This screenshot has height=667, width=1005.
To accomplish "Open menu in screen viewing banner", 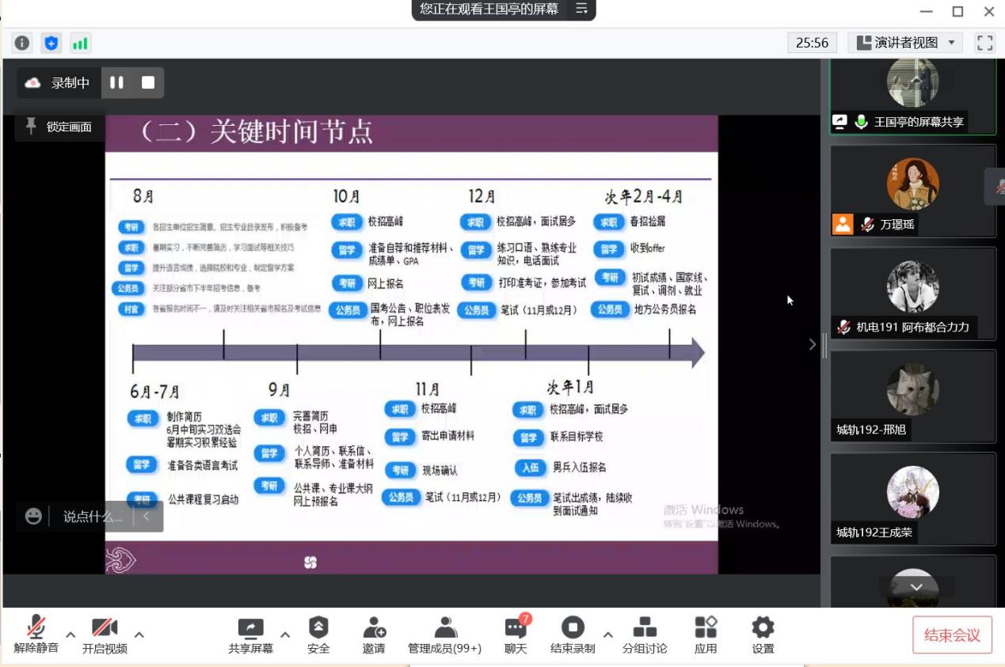I will (581, 9).
